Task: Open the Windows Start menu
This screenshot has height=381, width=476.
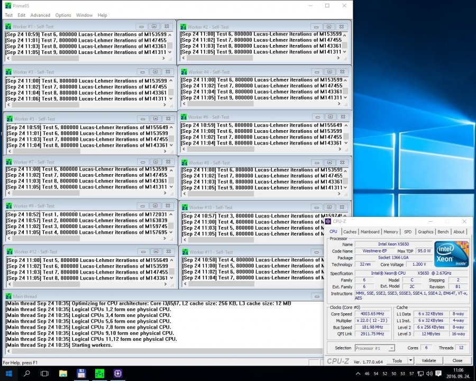Action: (8, 374)
